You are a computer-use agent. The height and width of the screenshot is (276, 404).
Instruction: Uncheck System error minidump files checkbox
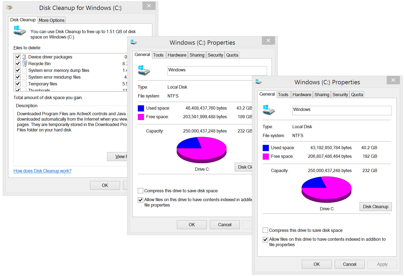click(x=18, y=77)
